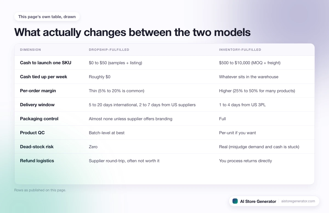This screenshot has width=329, height=213.
Task: Select the 'Cash to launch one SKU' row label
Action: 46,63
